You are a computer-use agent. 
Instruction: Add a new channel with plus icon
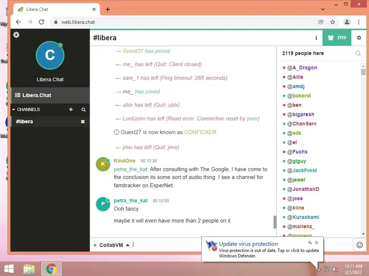[x=71, y=109]
